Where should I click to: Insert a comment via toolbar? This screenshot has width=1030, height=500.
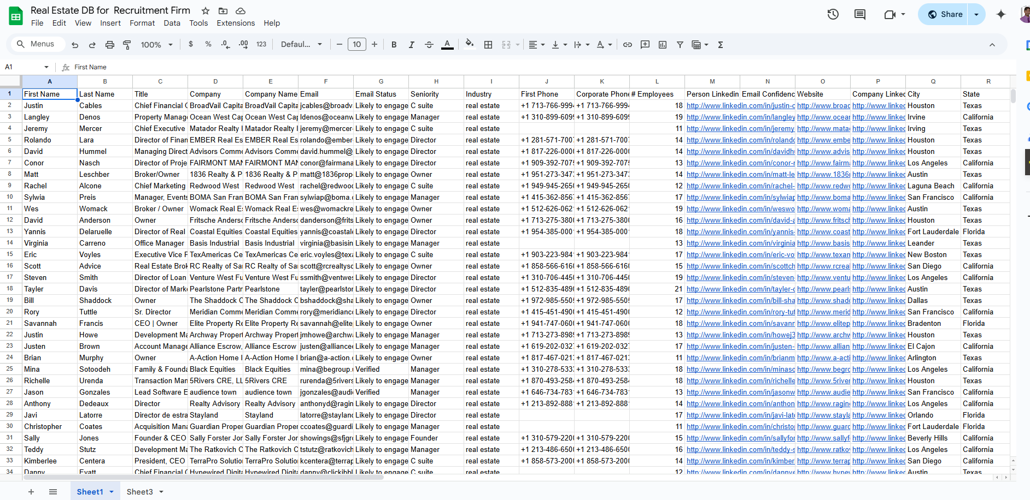(x=645, y=45)
